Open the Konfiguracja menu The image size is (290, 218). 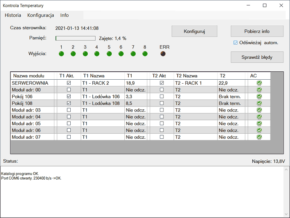click(41, 15)
